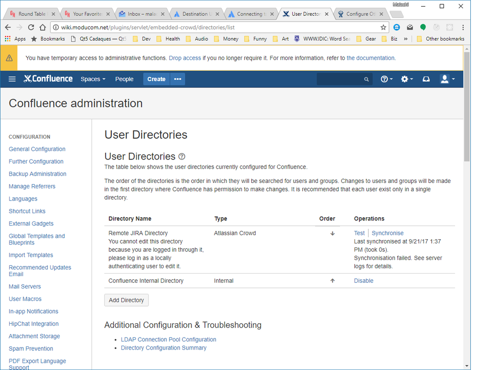The width and height of the screenshot is (477, 370).
Task: Open the Dev bookmarks folder
Action: [142, 39]
